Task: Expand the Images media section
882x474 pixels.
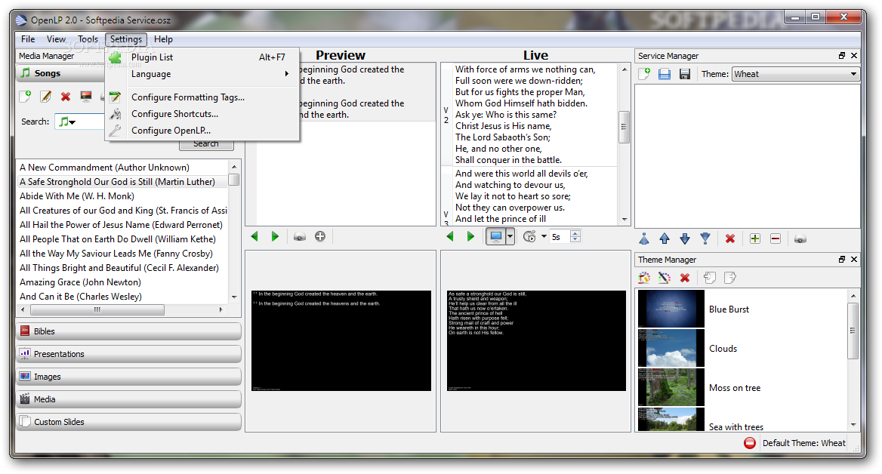Action: [x=129, y=377]
